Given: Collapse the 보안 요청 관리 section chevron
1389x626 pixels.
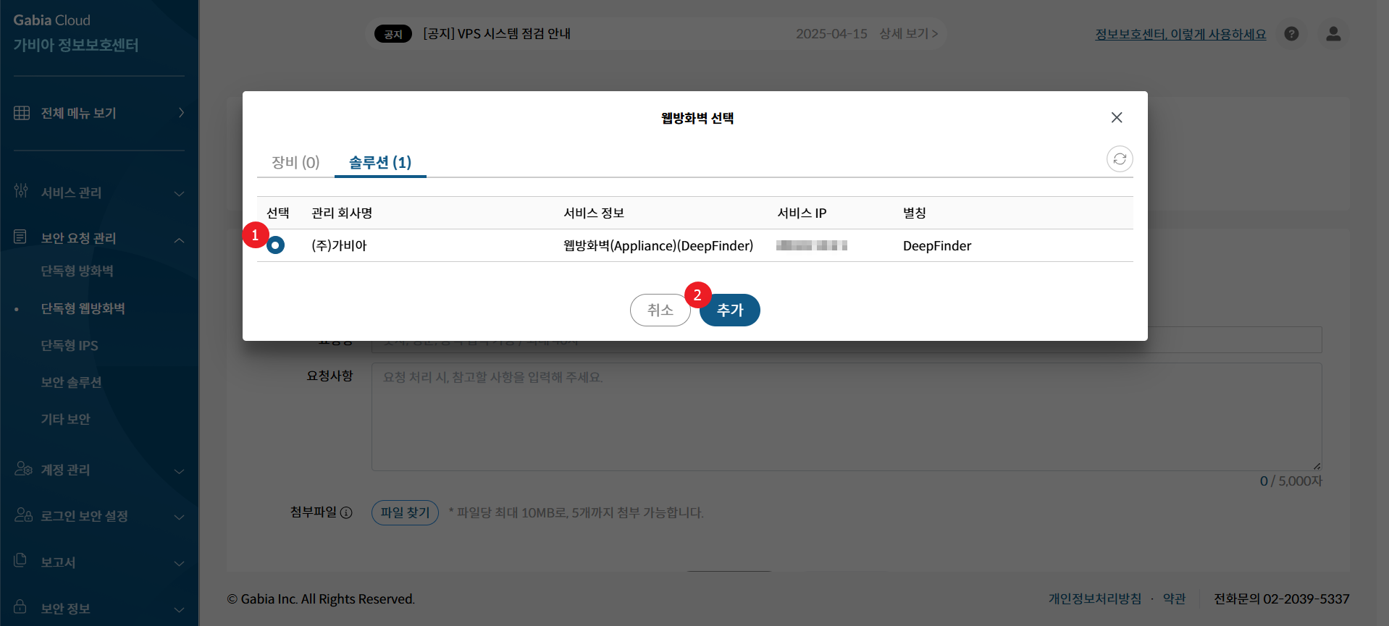Looking at the screenshot, I should click(179, 240).
